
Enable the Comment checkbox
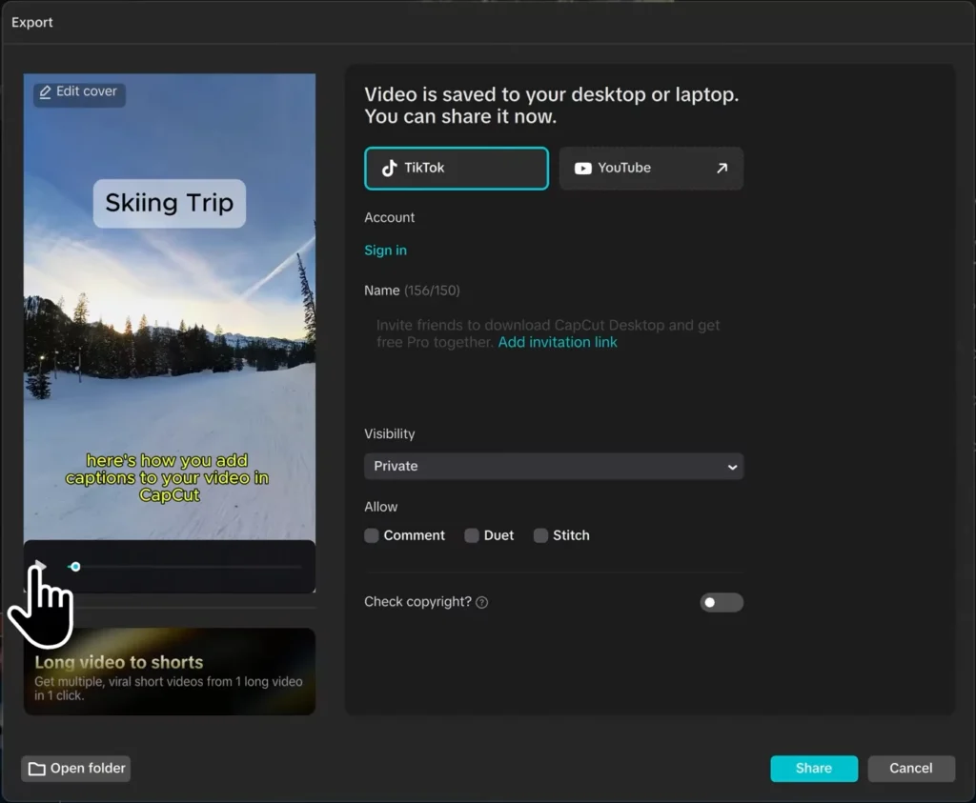point(372,535)
